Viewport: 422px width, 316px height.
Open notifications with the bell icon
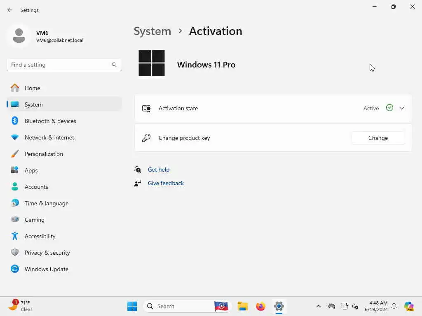coord(394,306)
